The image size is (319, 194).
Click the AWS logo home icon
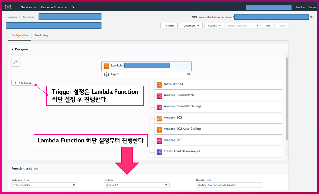tap(8, 7)
